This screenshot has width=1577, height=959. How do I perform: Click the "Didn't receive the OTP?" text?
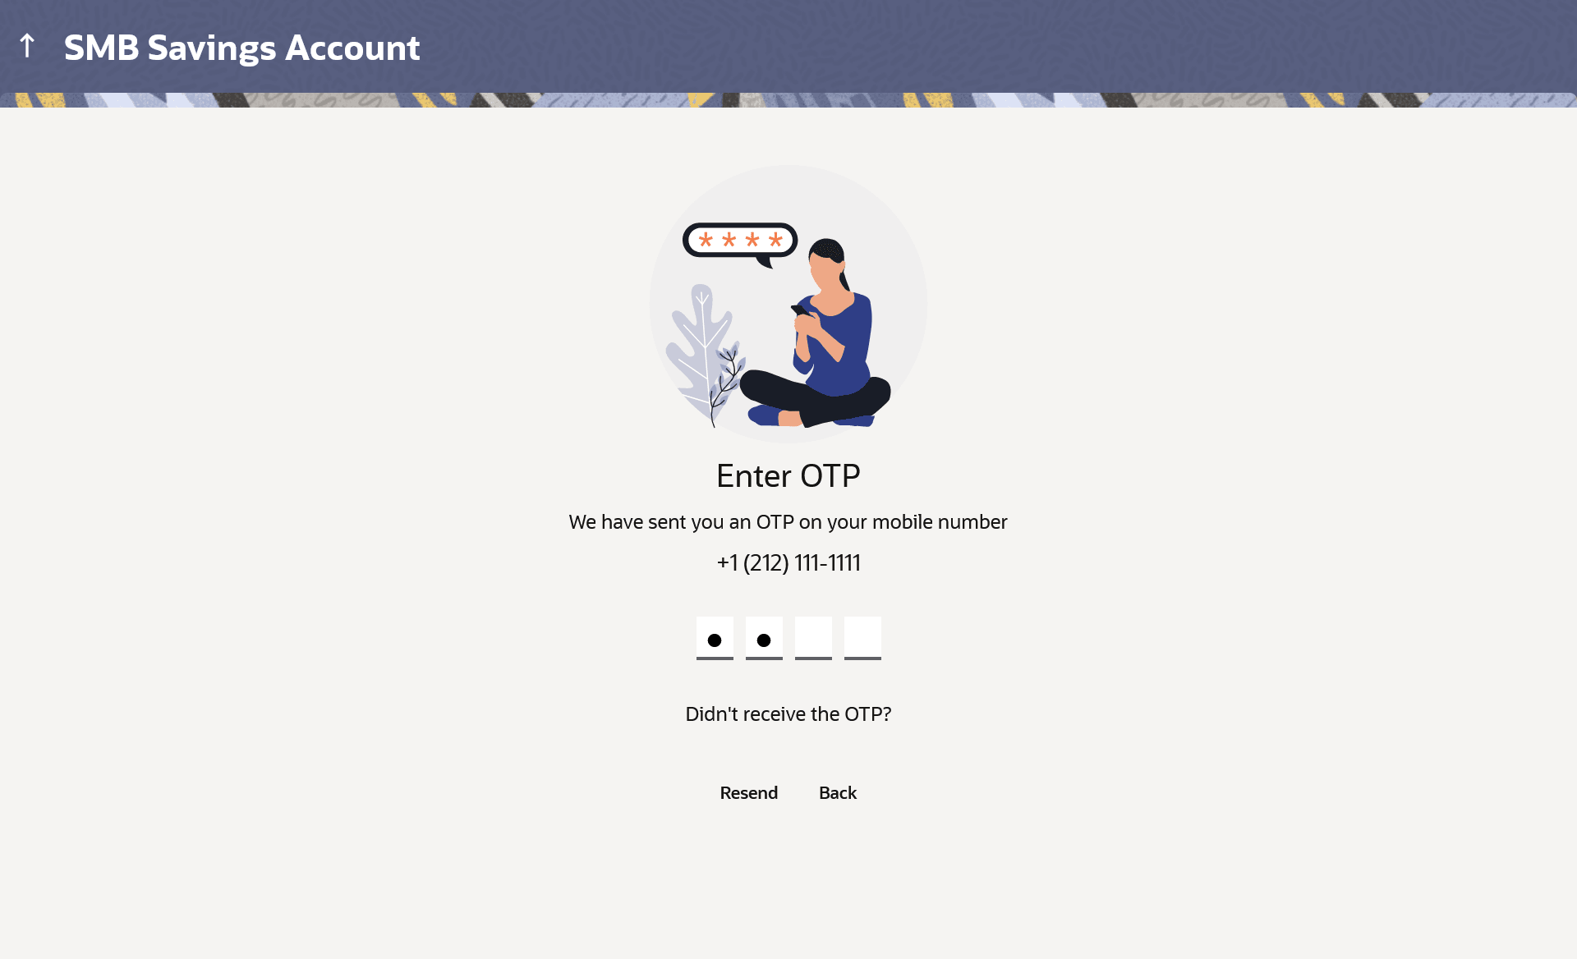788,714
